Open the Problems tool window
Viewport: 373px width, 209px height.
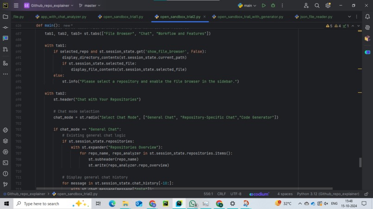(x=5, y=173)
